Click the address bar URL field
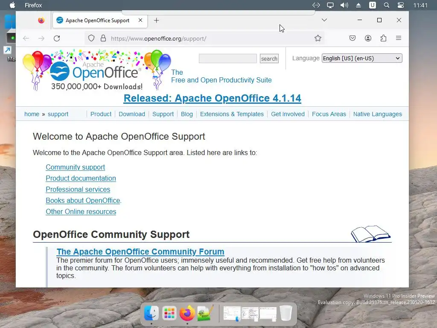This screenshot has height=328, width=437. pyautogui.click(x=204, y=38)
